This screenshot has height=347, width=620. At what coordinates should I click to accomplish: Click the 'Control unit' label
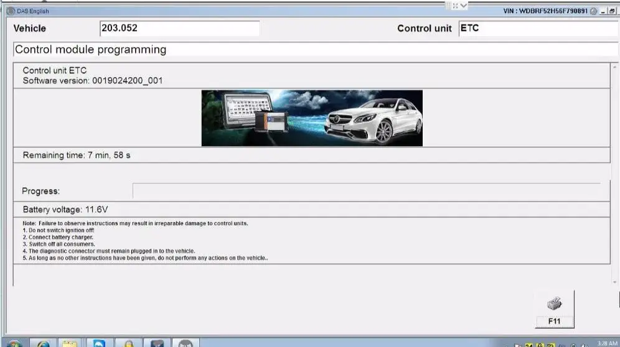pyautogui.click(x=425, y=29)
